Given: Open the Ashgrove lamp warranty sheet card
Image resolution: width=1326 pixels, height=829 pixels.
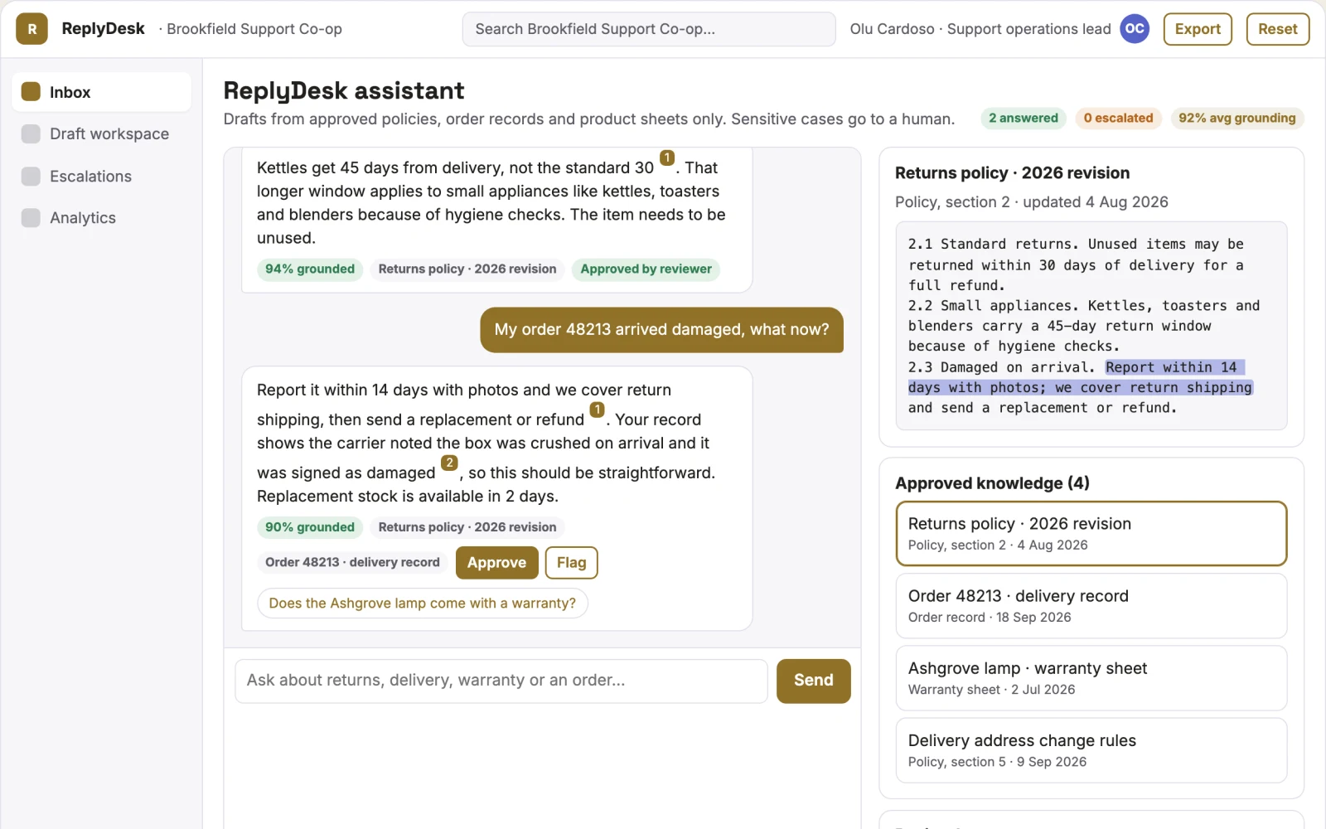Looking at the screenshot, I should pos(1091,678).
